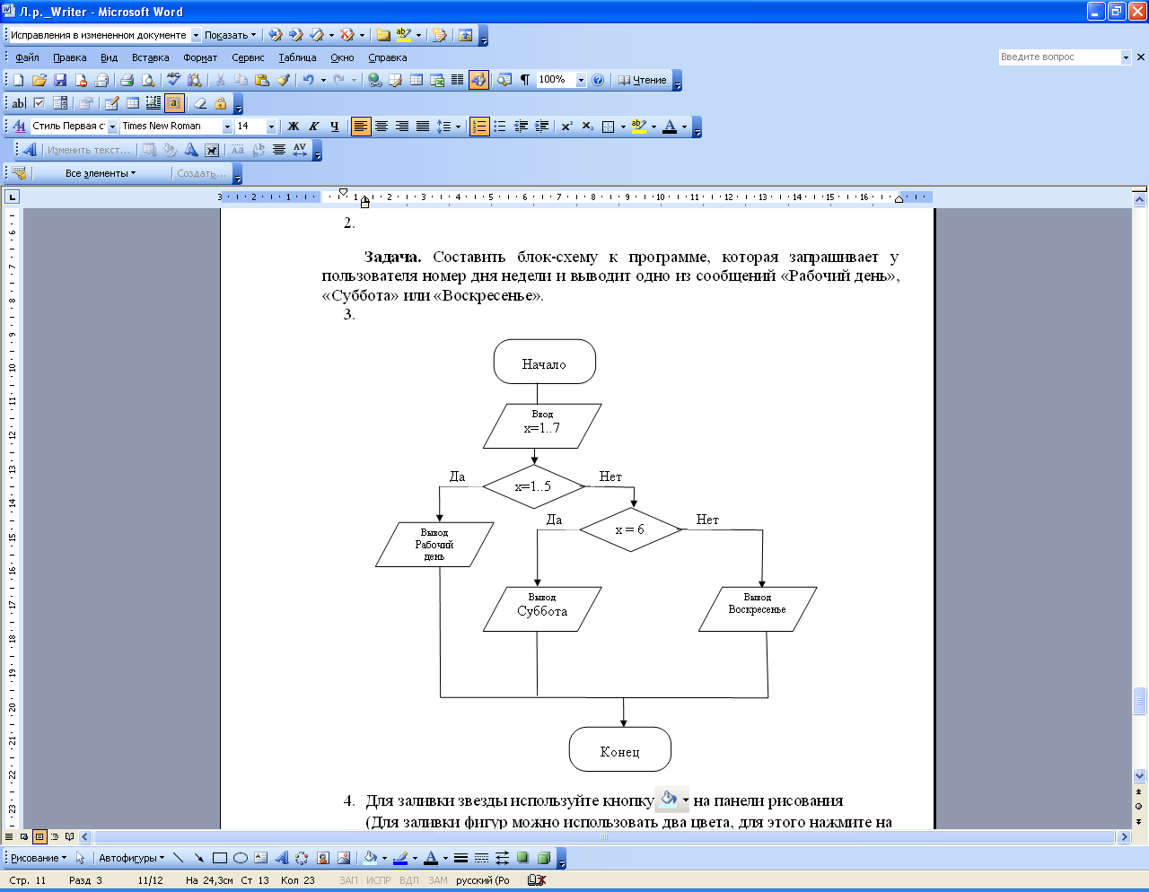
Task: Open the 'Исправления в измененном документе' dropdown
Action: [196, 35]
